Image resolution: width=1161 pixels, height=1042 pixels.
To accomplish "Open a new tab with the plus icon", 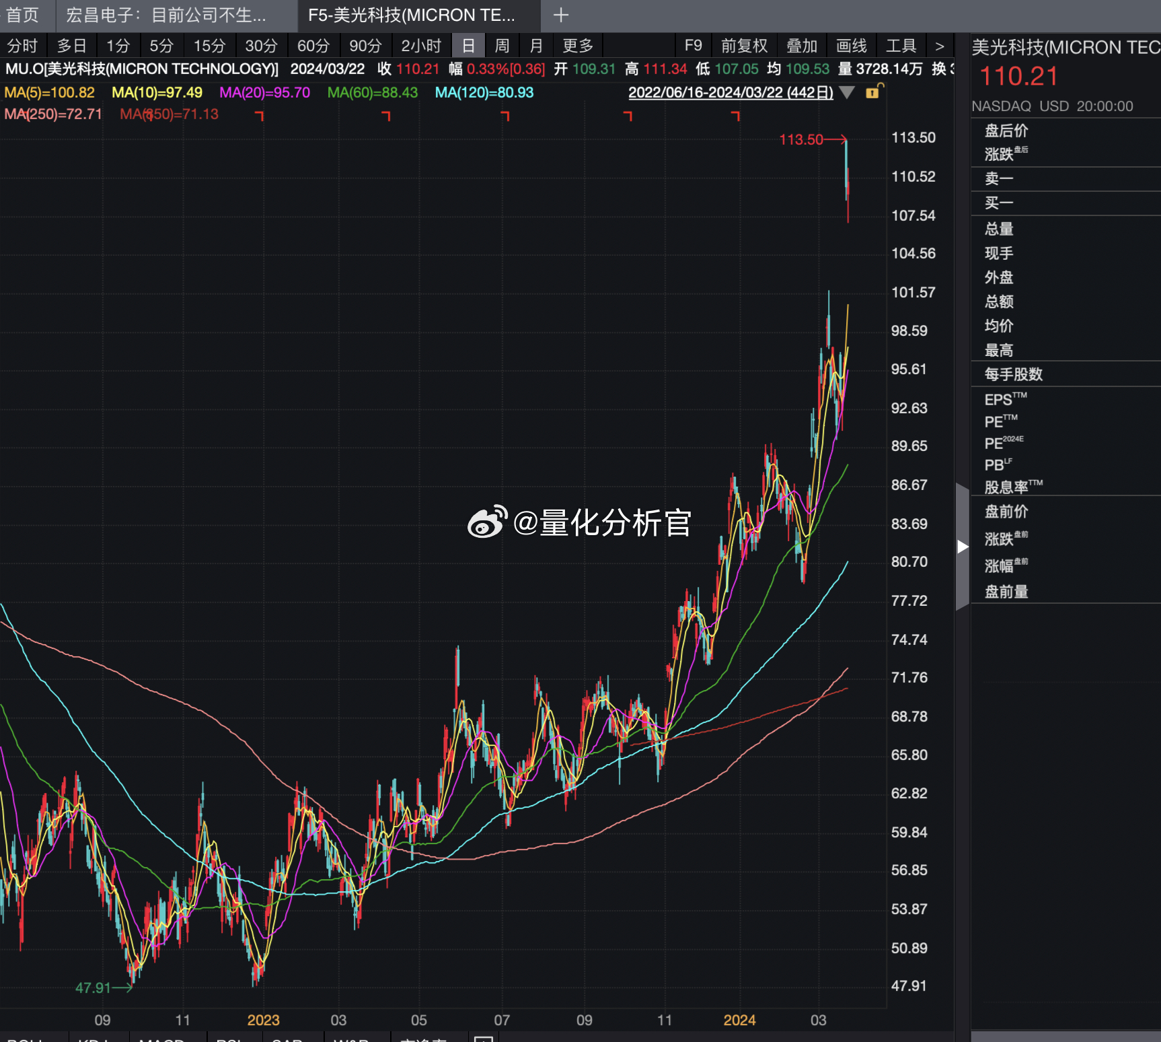I will pos(560,15).
